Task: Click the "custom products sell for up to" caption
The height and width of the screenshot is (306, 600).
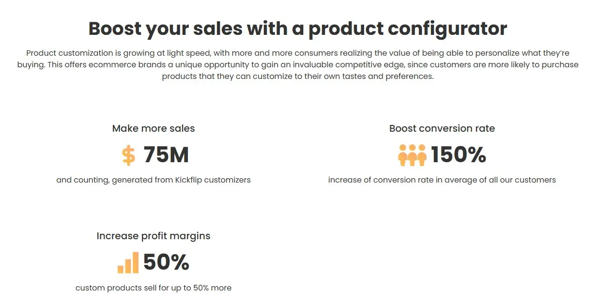Action: [x=133, y=288]
